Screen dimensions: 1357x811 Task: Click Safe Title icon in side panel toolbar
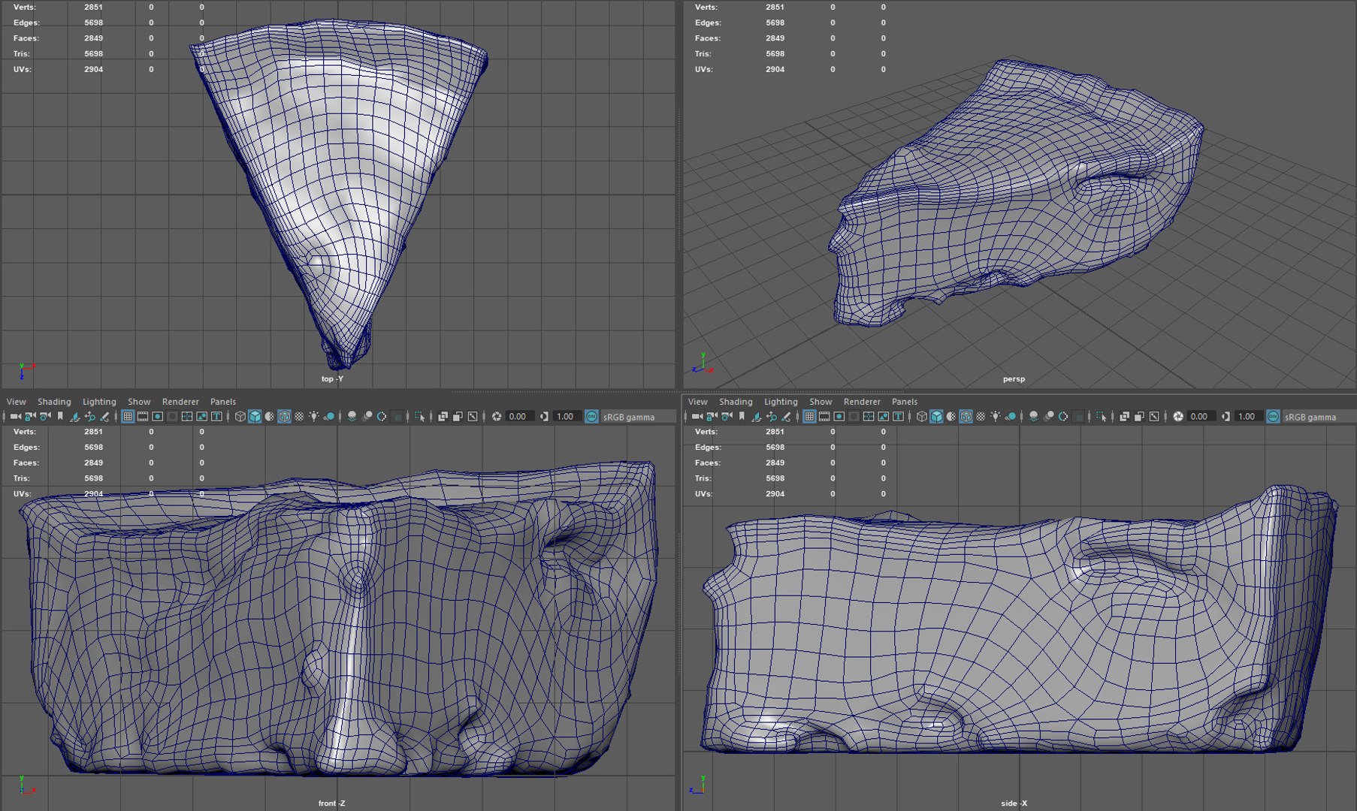[898, 417]
